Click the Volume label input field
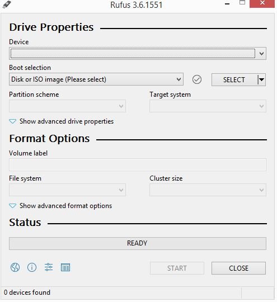 coord(138,164)
